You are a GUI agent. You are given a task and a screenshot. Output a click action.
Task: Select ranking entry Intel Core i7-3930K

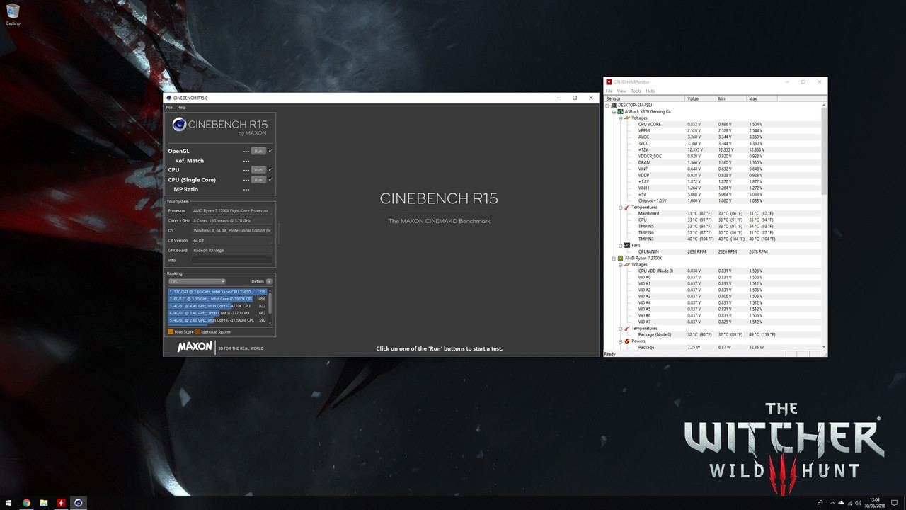(x=217, y=298)
